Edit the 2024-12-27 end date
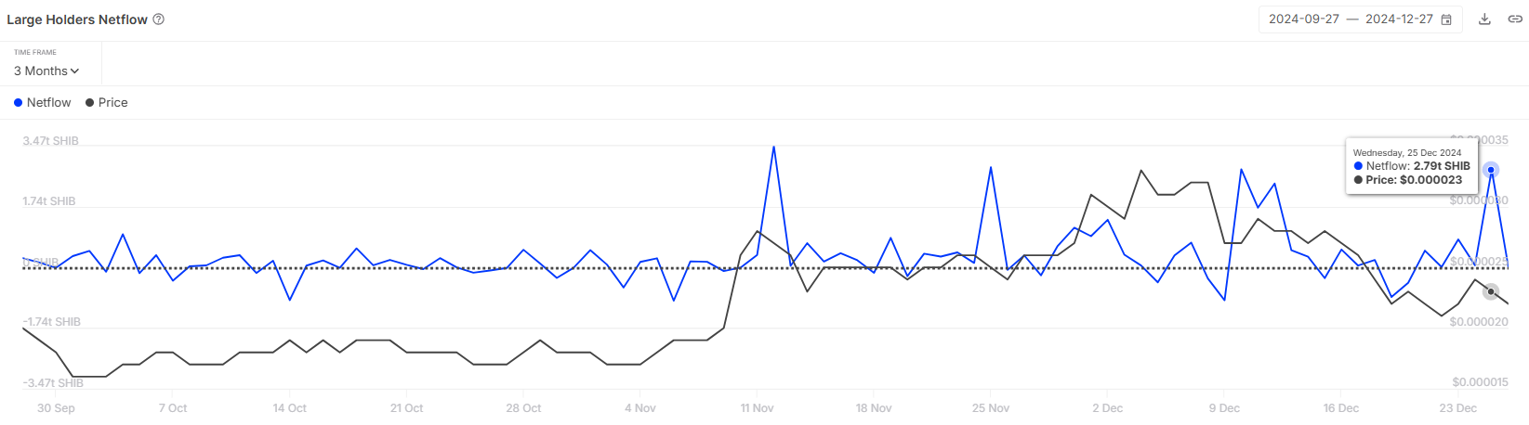This screenshot has width=1529, height=425. (x=1399, y=19)
